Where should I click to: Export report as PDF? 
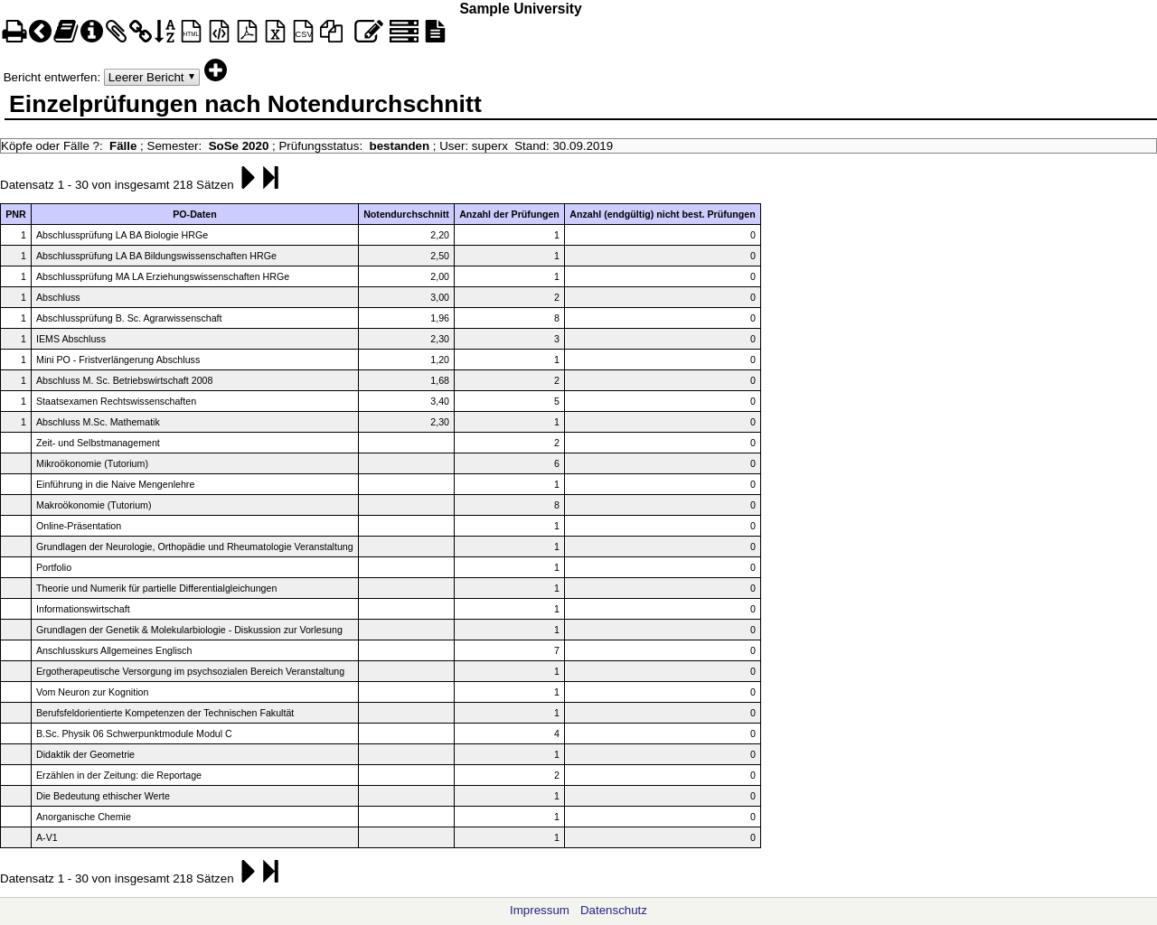point(247,32)
